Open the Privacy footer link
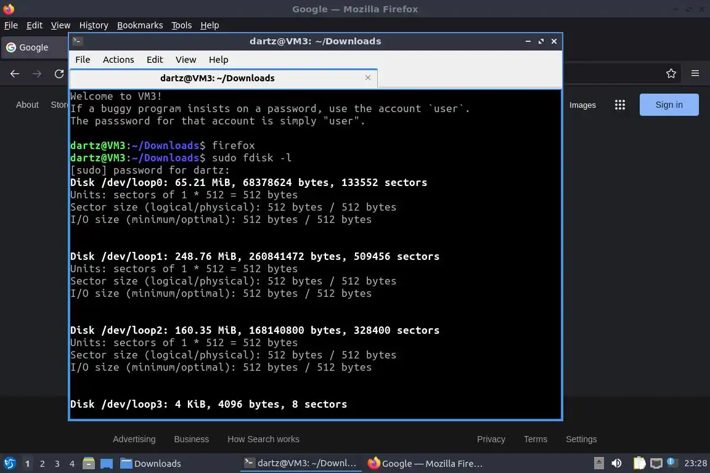710x473 pixels. tap(491, 439)
